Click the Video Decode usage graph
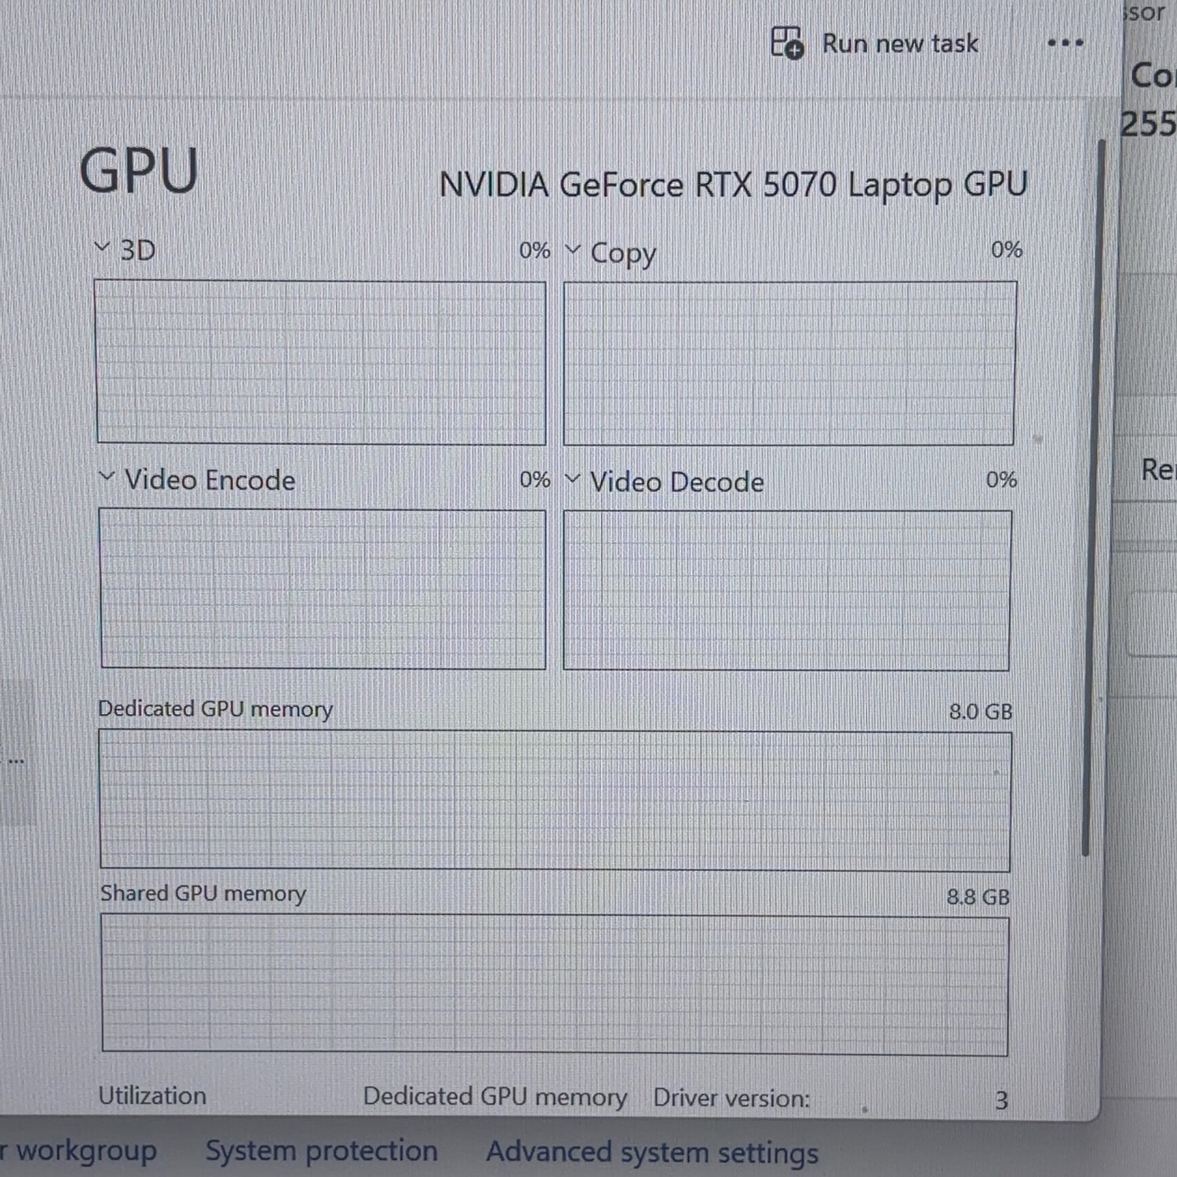The height and width of the screenshot is (1177, 1177). (787, 591)
